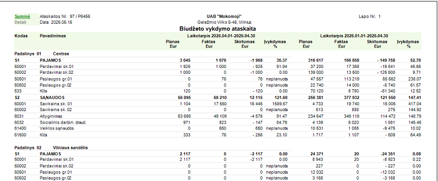
Task: Click the Atlyginimas actual value 49 109
Action: [x=220, y=116]
